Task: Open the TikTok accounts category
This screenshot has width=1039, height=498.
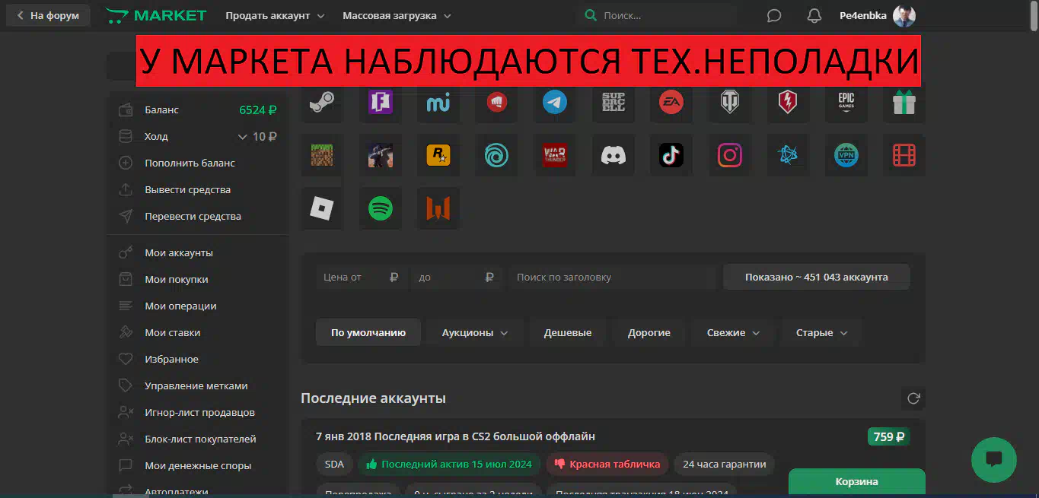Action: pos(671,155)
